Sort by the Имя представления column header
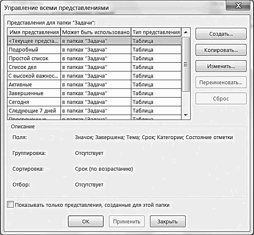Screen dimensions: 254x235 [x=34, y=32]
